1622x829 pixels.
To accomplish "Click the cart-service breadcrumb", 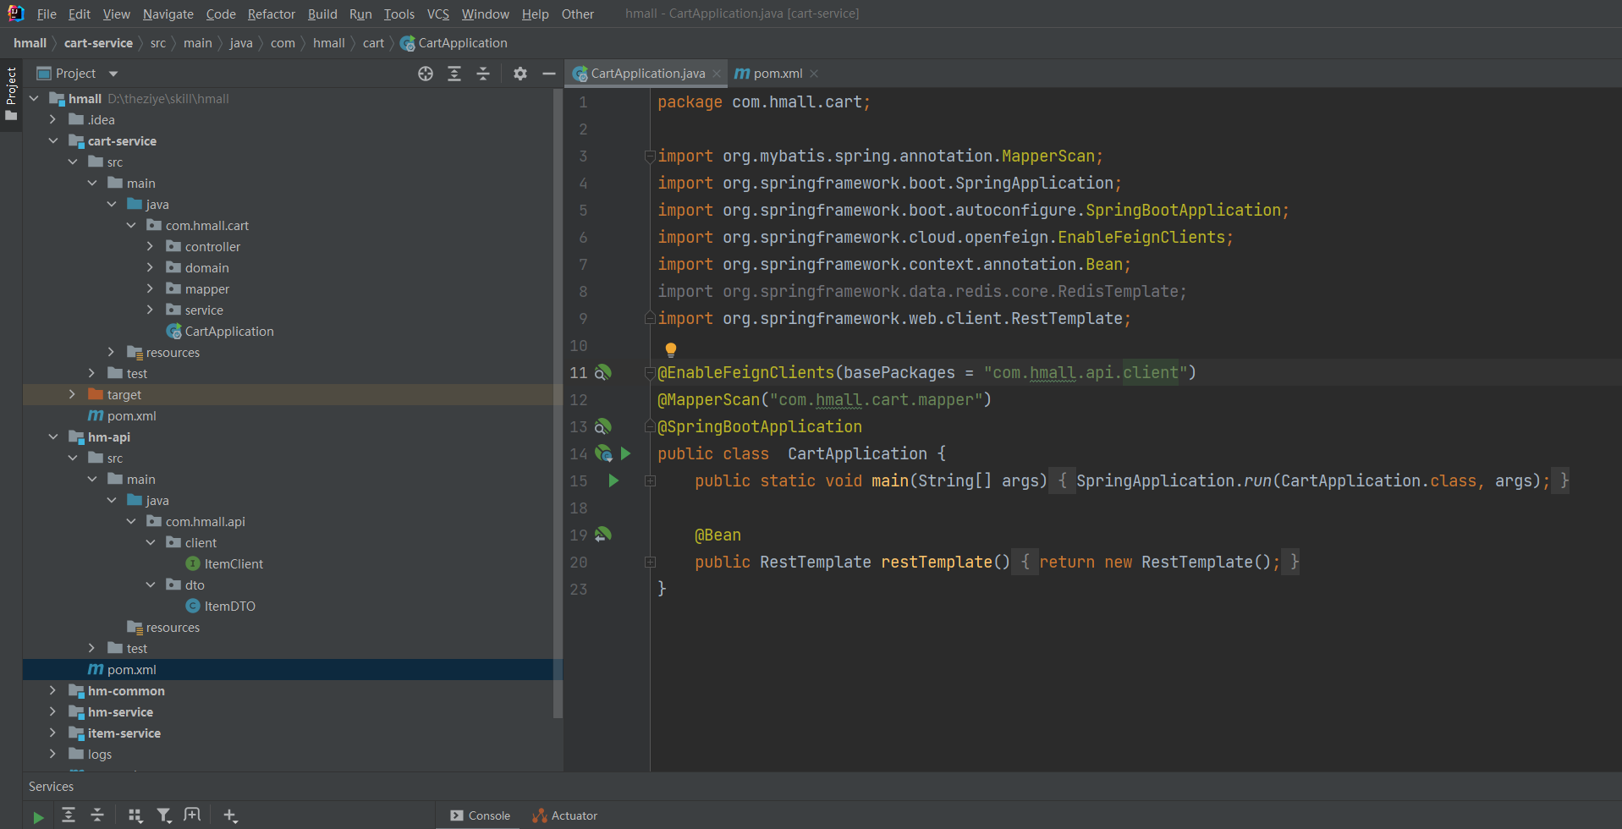I will pos(98,43).
